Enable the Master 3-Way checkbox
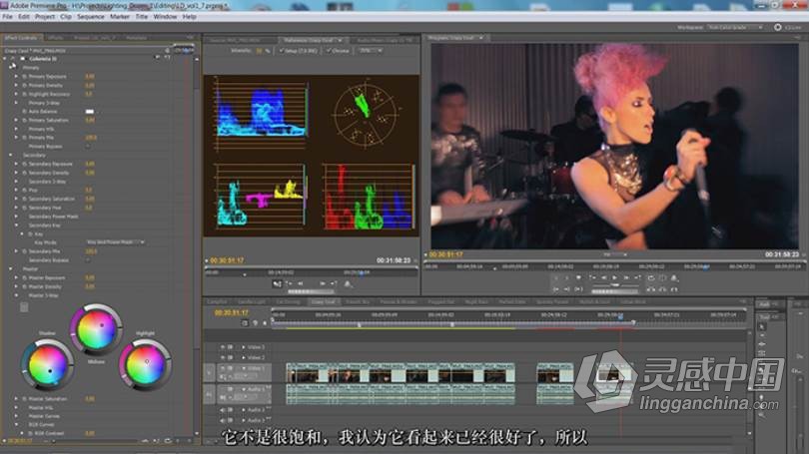 pos(24,306)
